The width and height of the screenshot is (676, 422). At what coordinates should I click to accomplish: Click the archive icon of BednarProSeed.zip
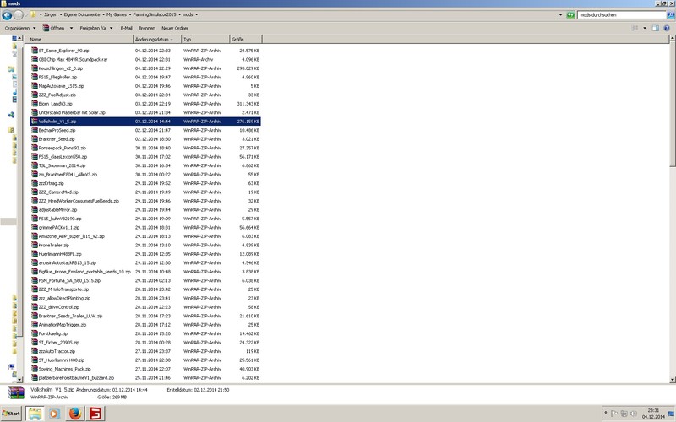[x=35, y=130]
